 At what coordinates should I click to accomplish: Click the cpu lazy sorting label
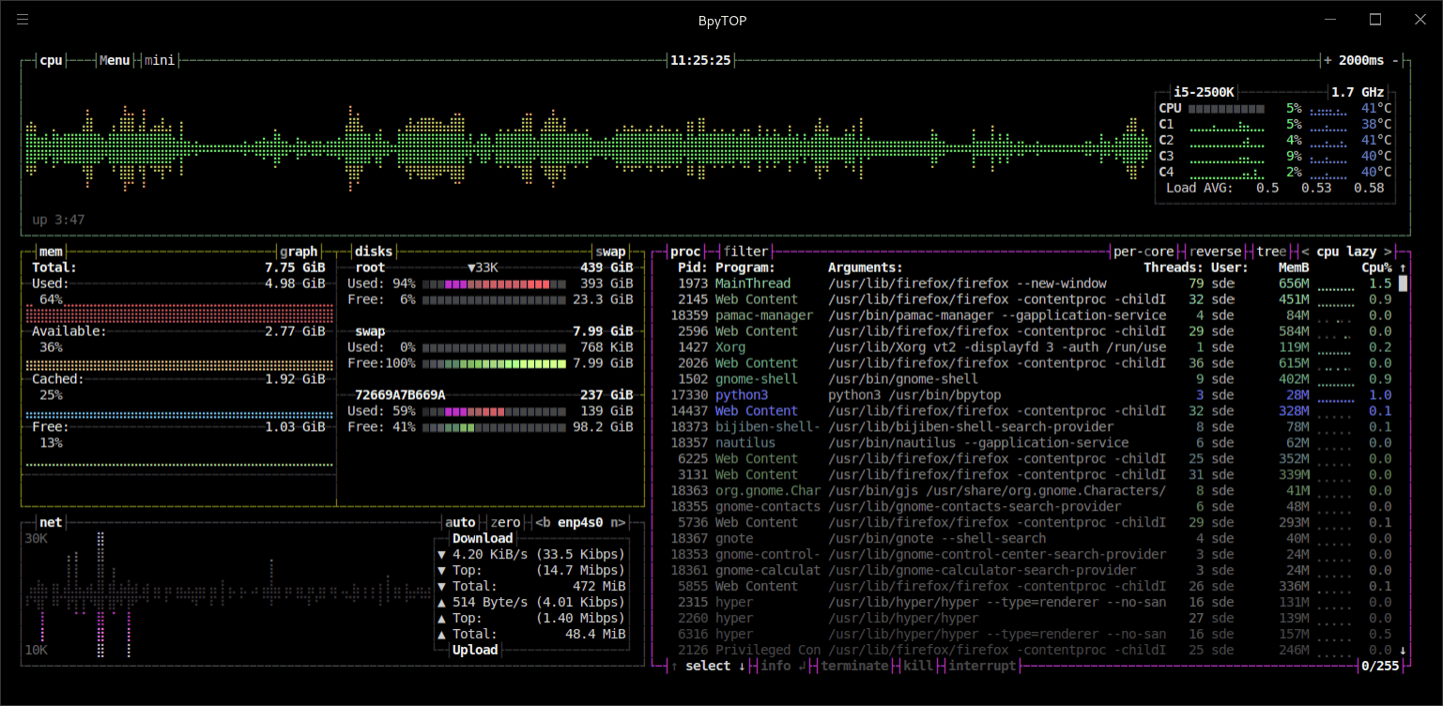coord(1346,252)
